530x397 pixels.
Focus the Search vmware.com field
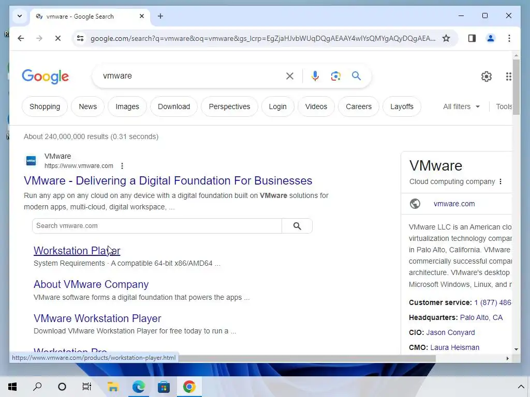click(x=157, y=226)
